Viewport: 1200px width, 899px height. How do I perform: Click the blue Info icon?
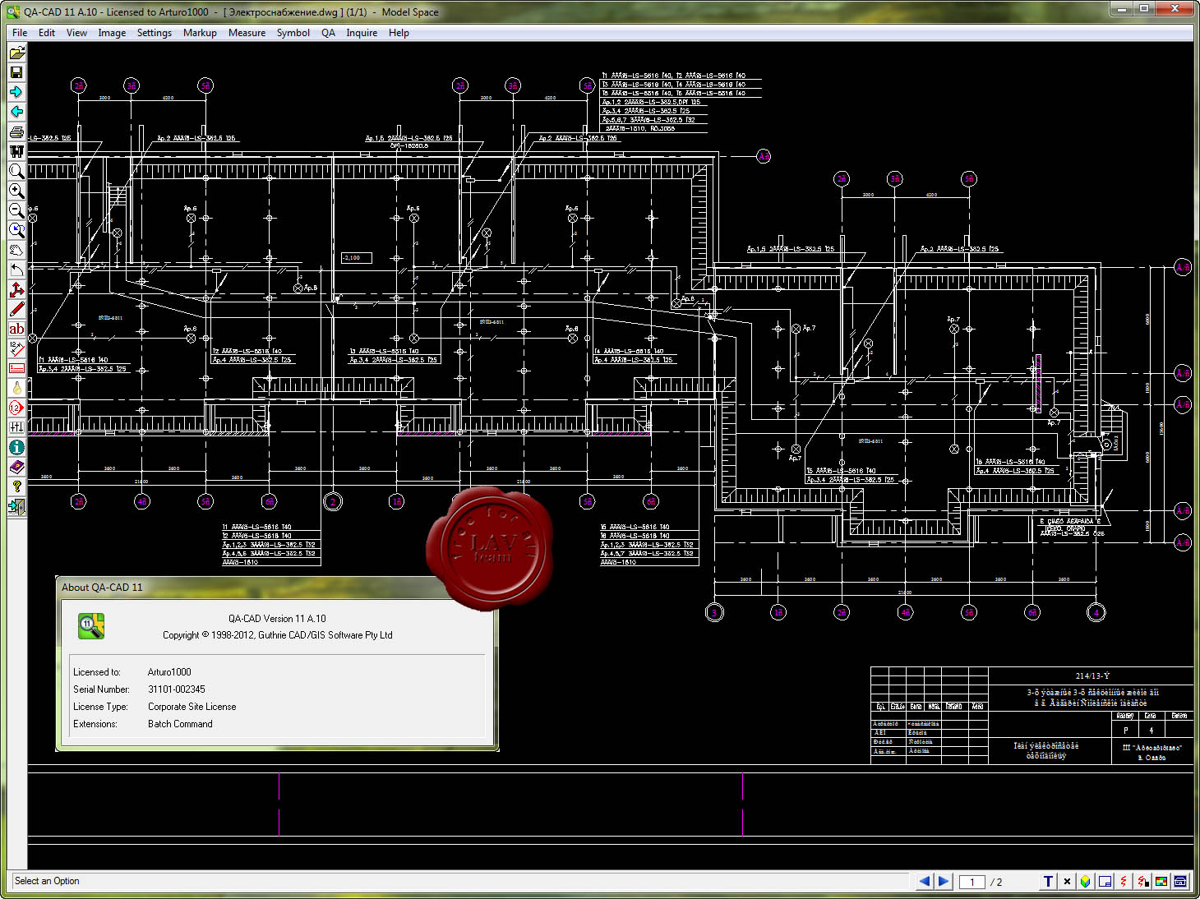click(x=16, y=447)
